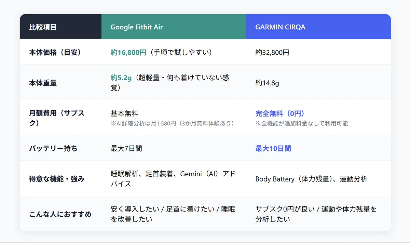This screenshot has width=410, height=243.
Task: Select the Google Fitbit Air column header
Action: pos(174,27)
